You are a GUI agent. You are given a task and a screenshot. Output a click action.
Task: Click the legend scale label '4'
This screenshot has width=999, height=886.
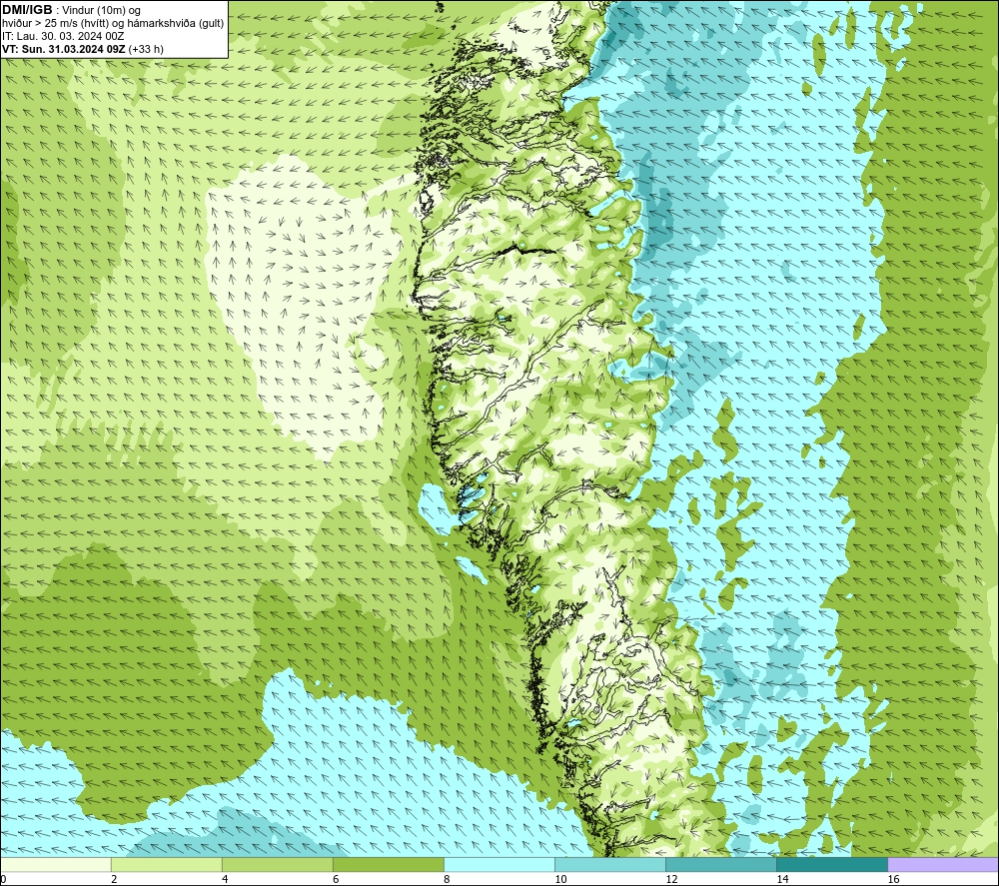(x=225, y=879)
